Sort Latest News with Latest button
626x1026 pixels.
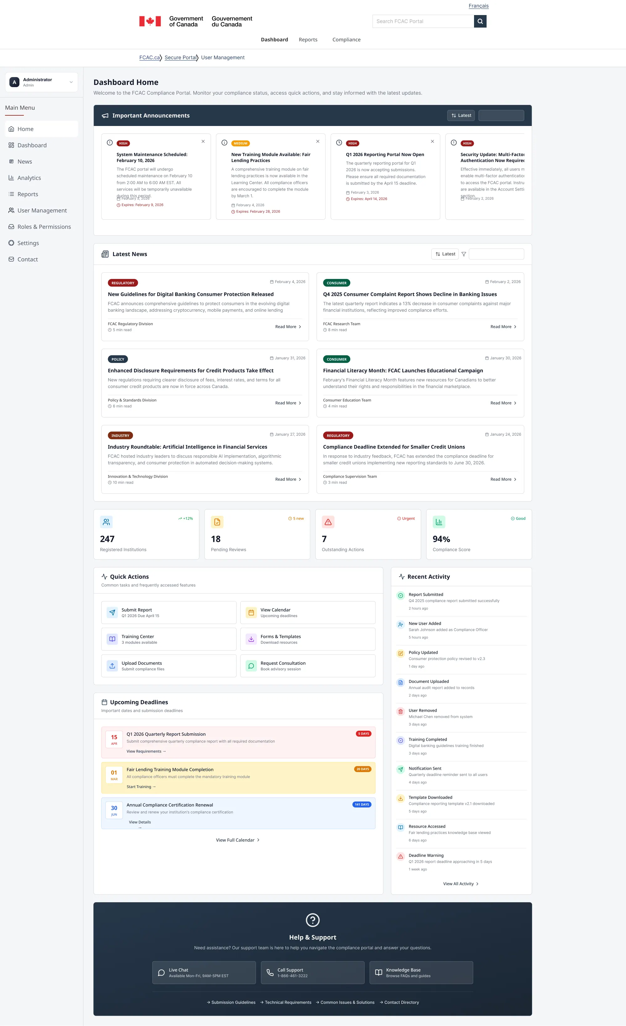tap(445, 254)
